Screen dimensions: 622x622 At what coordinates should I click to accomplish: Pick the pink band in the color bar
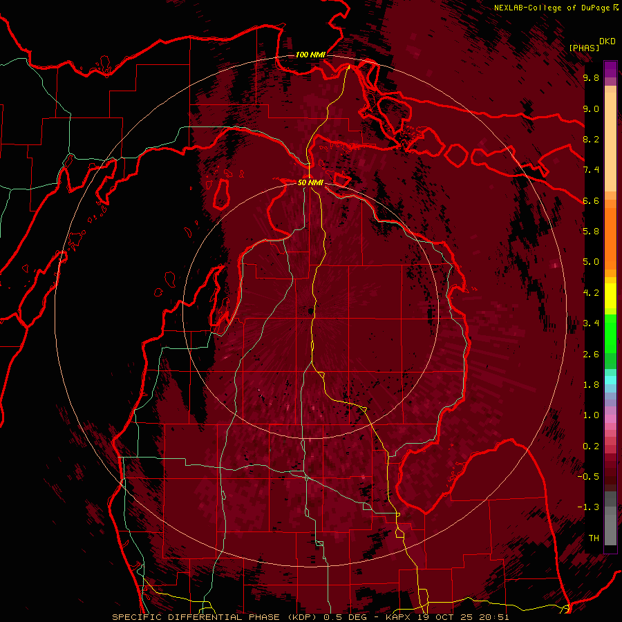(610, 419)
